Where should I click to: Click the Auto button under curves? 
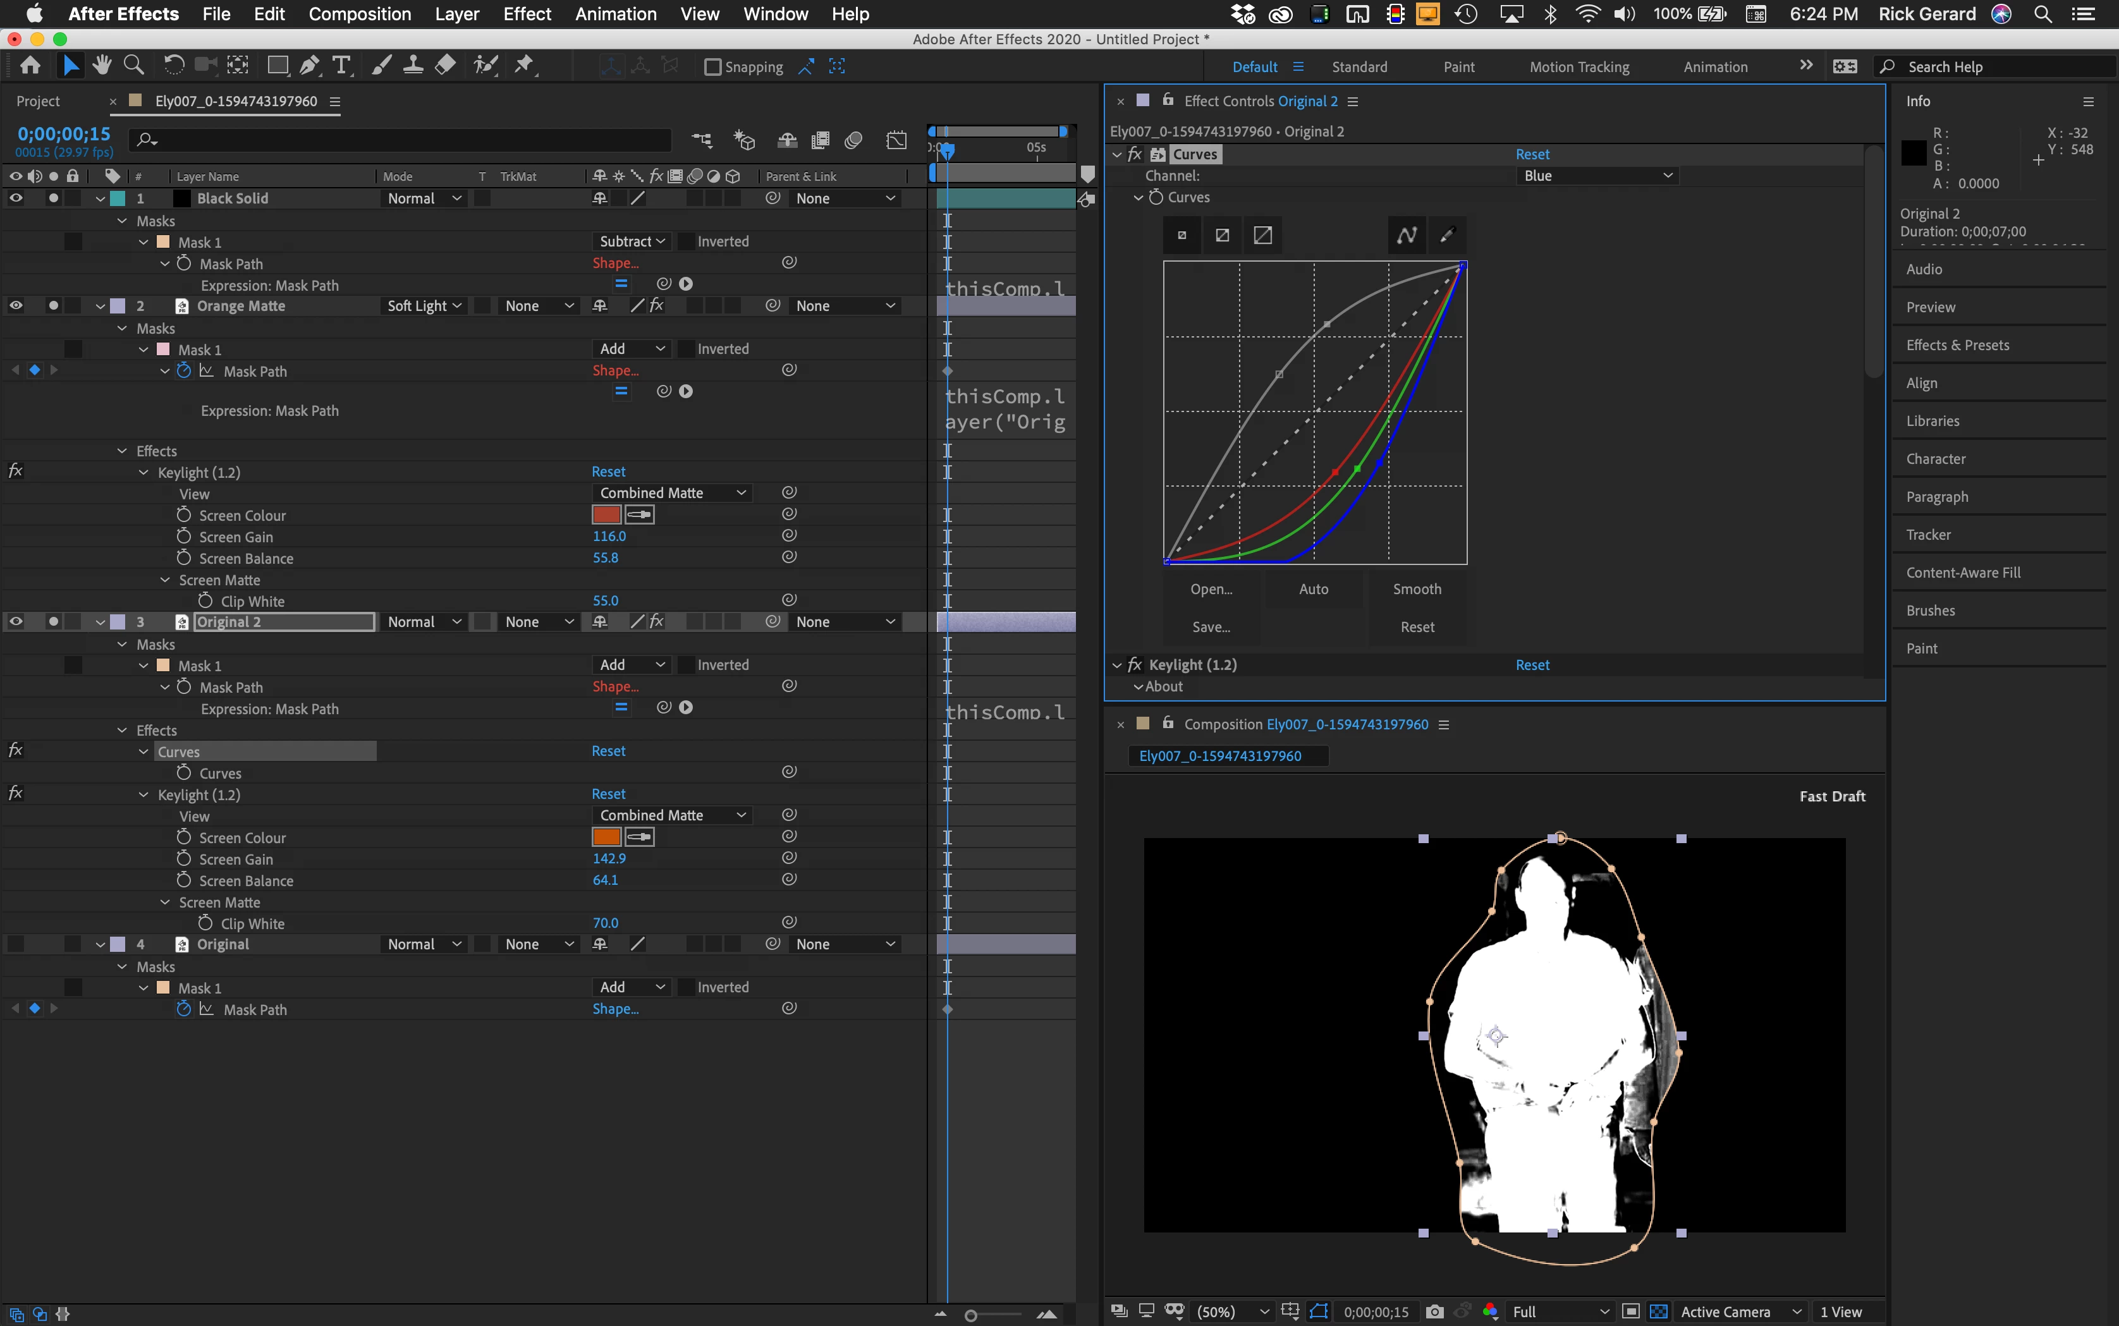[x=1313, y=589]
